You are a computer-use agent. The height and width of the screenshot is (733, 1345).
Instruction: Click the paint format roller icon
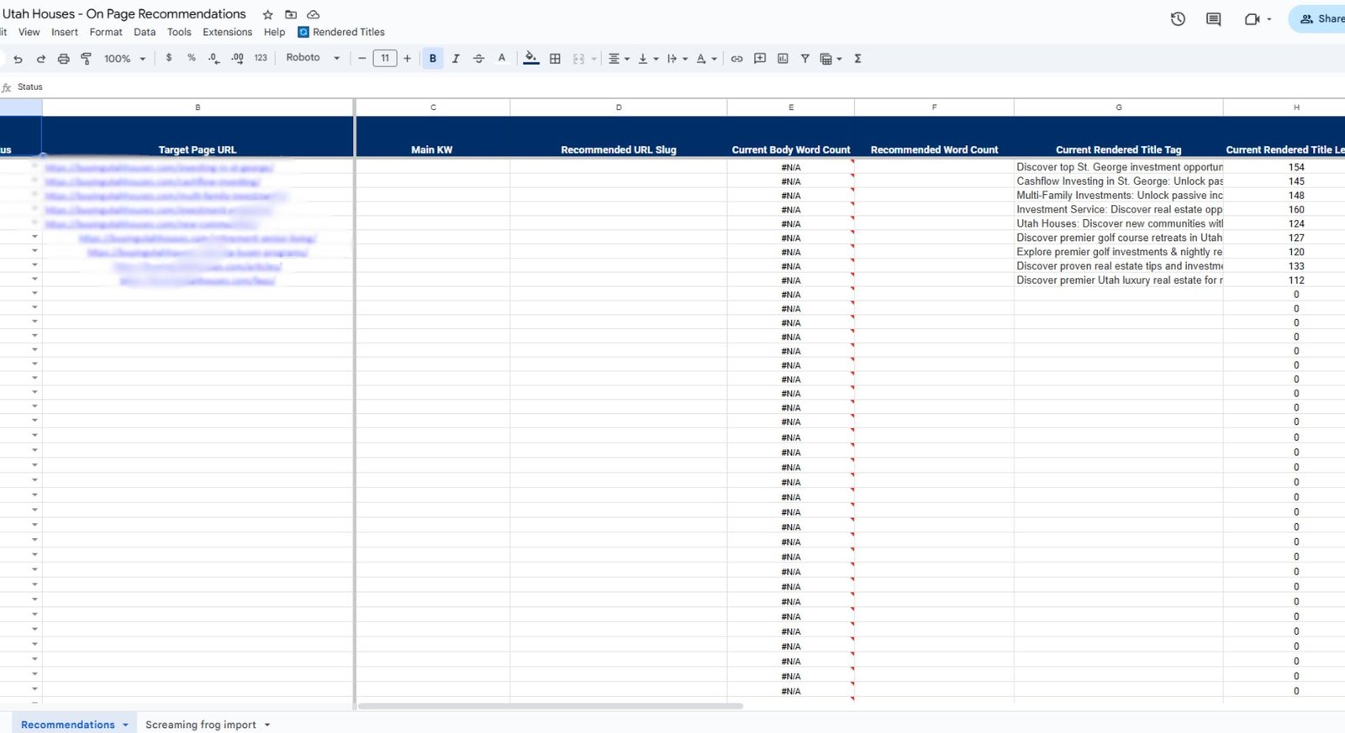coord(86,59)
